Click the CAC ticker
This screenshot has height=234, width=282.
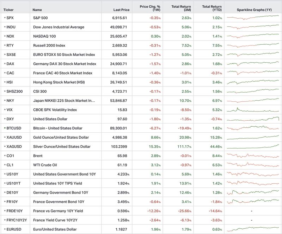tap(10, 73)
